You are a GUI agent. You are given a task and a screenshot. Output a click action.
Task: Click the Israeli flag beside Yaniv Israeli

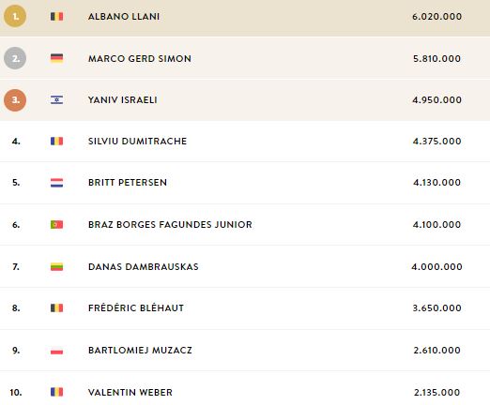coord(56,99)
